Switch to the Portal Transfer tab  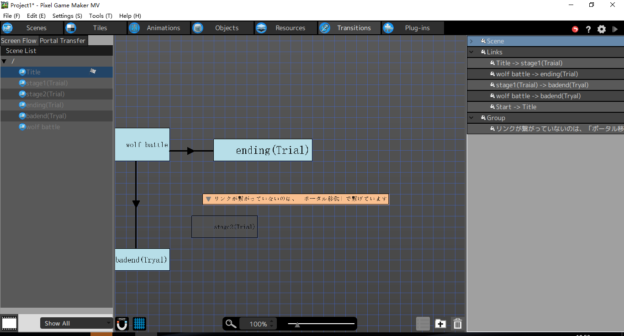tap(63, 41)
